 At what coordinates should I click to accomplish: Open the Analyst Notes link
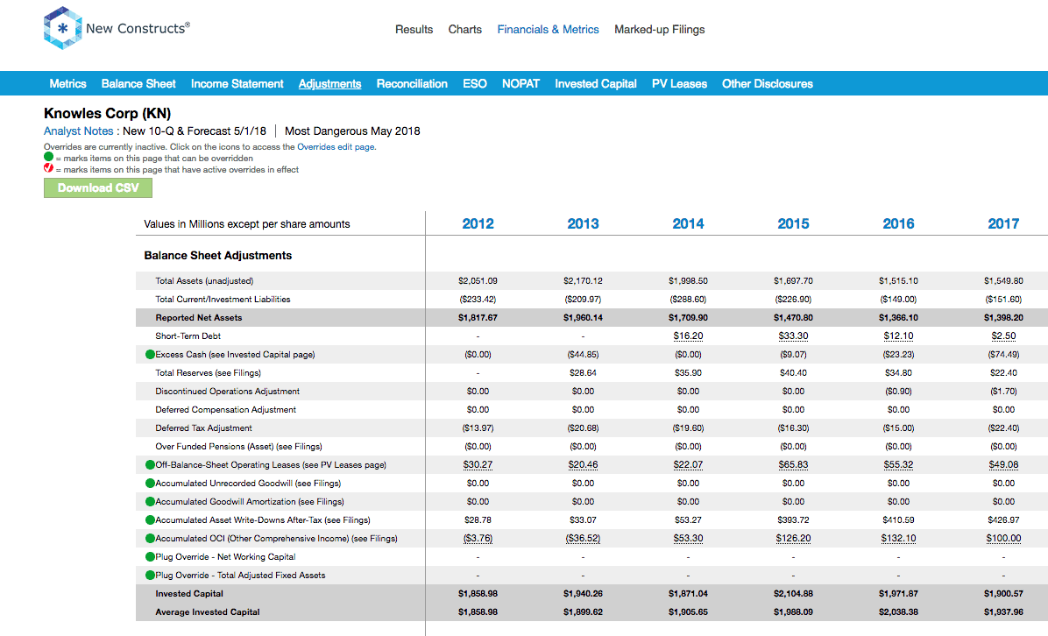(x=78, y=131)
